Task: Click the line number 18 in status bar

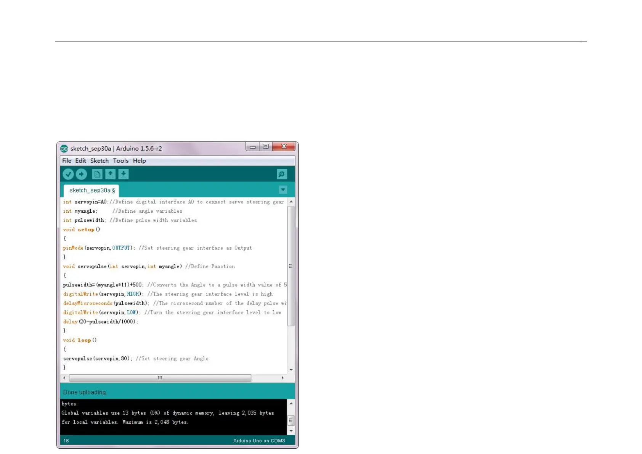Action: coord(66,441)
